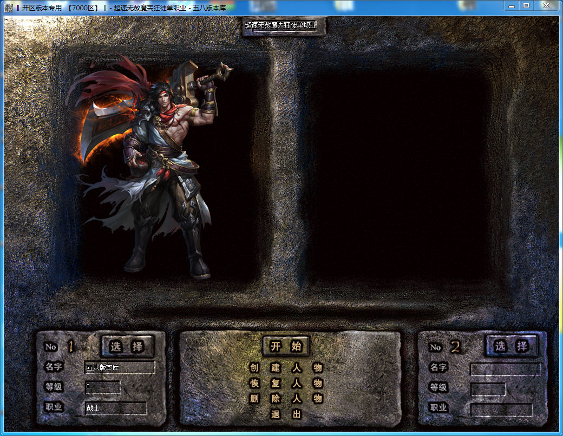Viewport: 563px width, 436px height.
Task: Select 创建人物 to create a character
Action: point(286,367)
